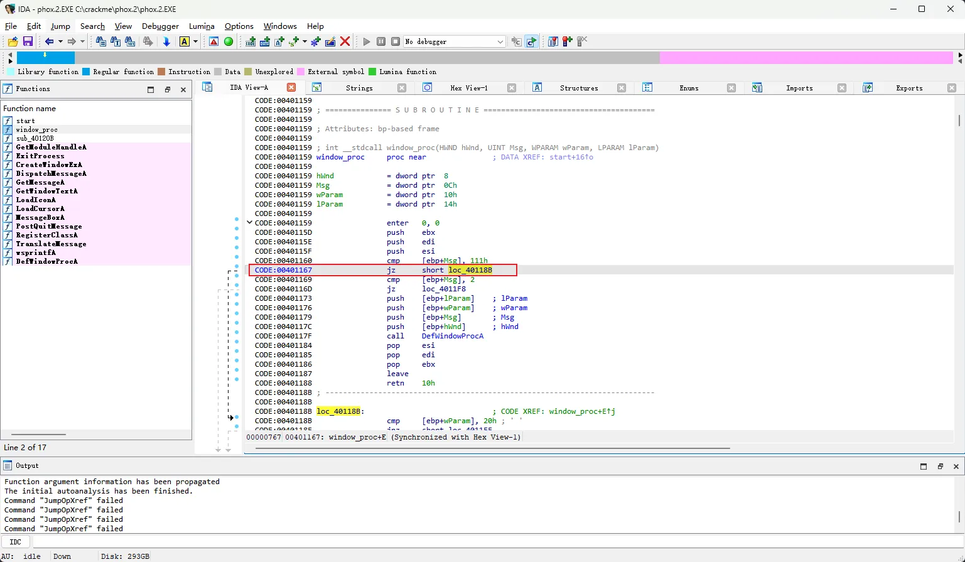This screenshot has width=965, height=562.
Task: Close the Functions panel
Action: (x=183, y=90)
